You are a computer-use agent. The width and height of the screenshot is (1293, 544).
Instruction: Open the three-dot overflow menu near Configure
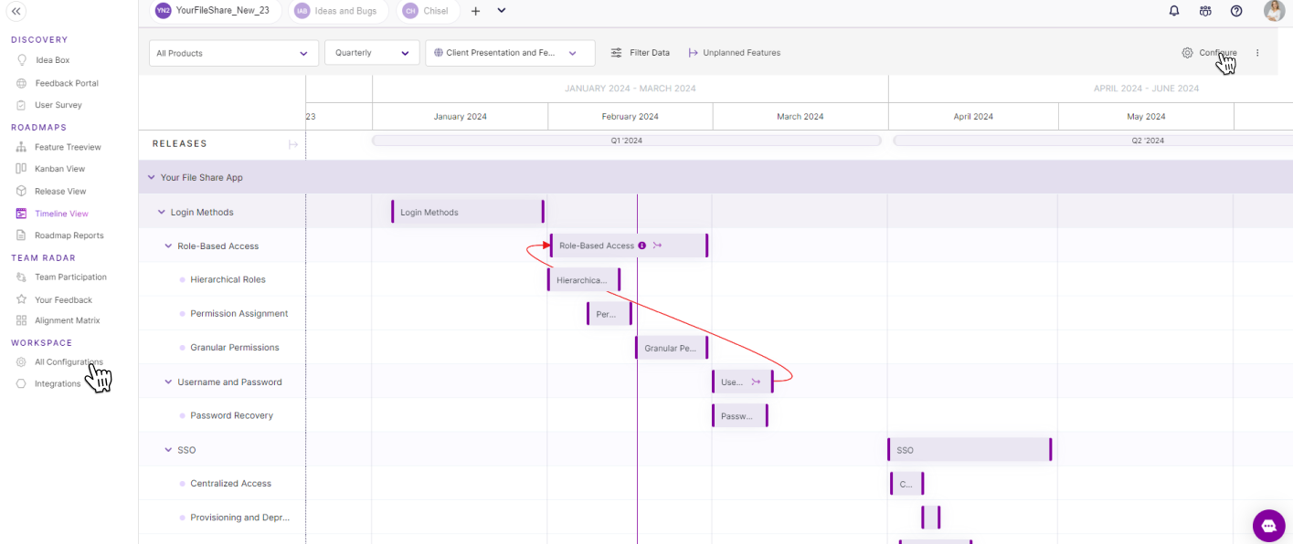(x=1257, y=52)
